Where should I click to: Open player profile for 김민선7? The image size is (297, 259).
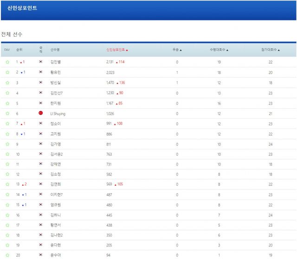click(58, 93)
